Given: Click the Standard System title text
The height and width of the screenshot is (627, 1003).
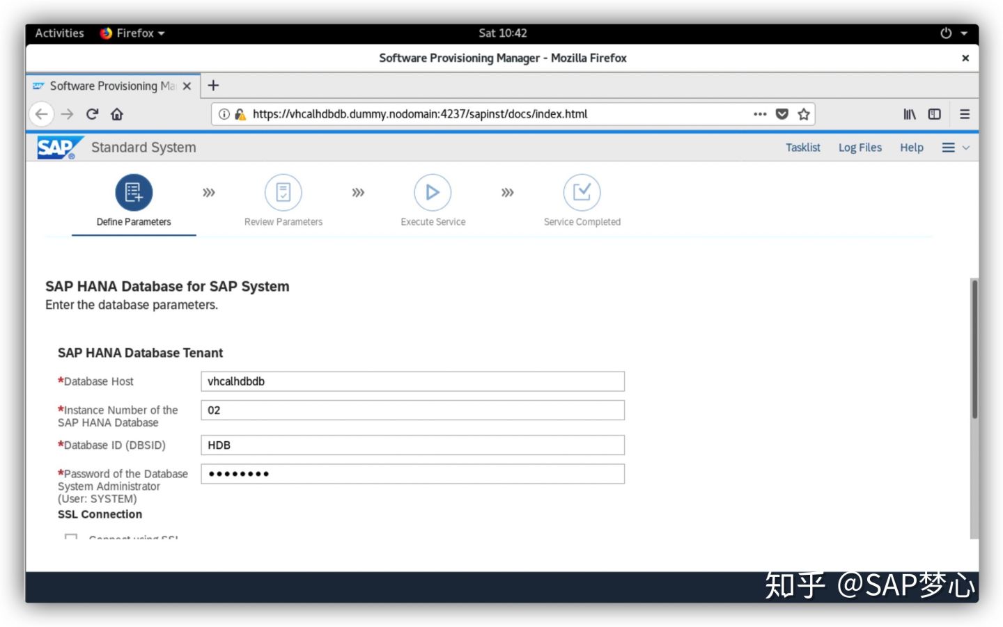Looking at the screenshot, I should 143,148.
